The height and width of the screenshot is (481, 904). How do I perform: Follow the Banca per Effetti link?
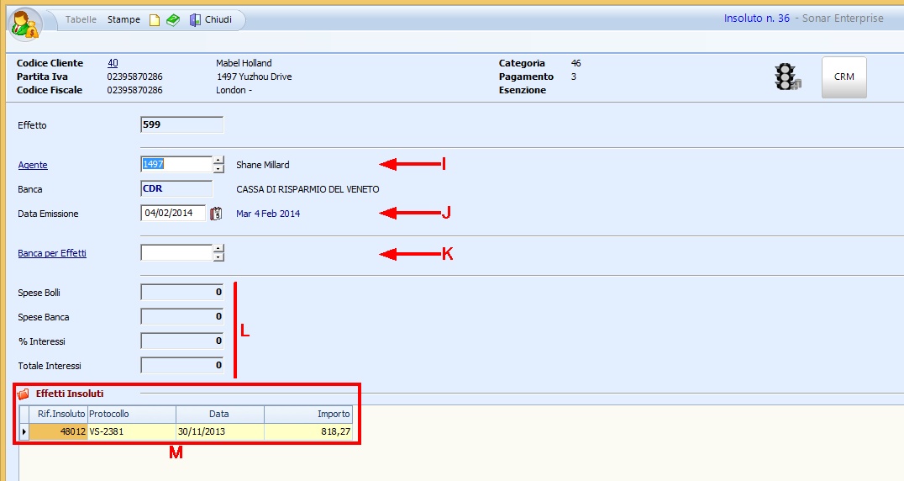click(x=52, y=253)
